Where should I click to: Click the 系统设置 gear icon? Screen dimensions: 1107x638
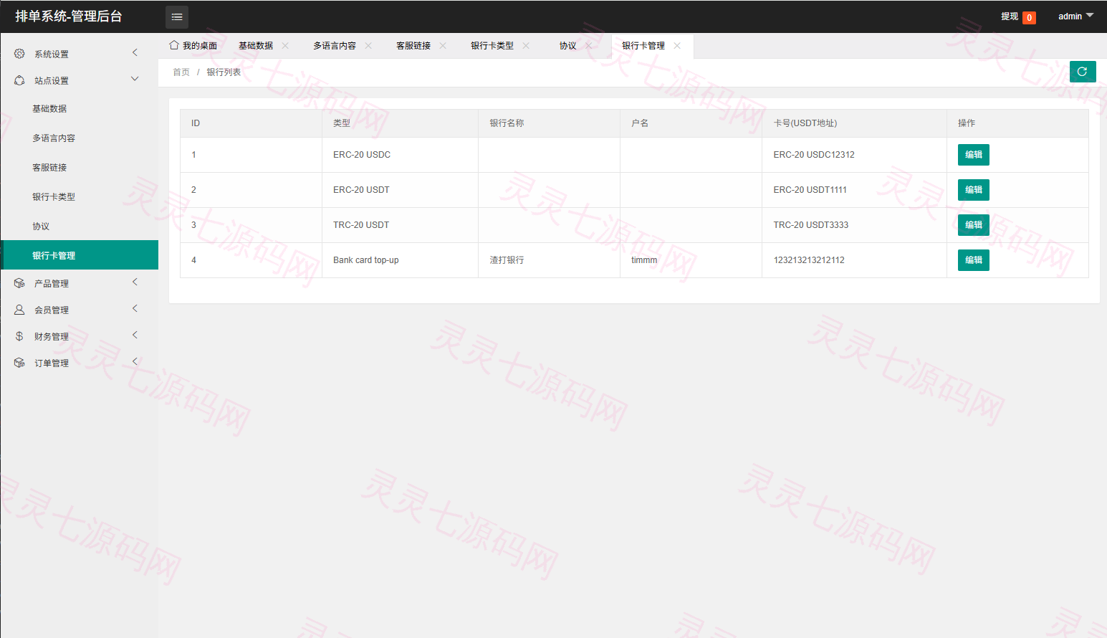pos(19,54)
